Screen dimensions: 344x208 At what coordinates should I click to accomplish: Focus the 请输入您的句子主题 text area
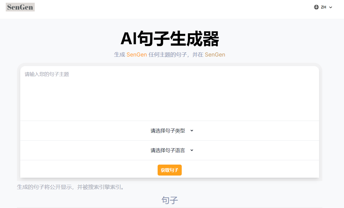click(170, 93)
